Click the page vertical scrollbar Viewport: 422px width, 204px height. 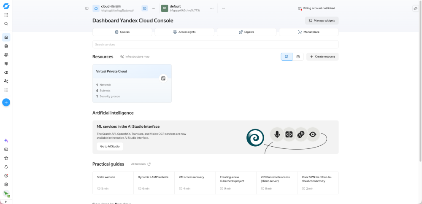tap(420, 81)
